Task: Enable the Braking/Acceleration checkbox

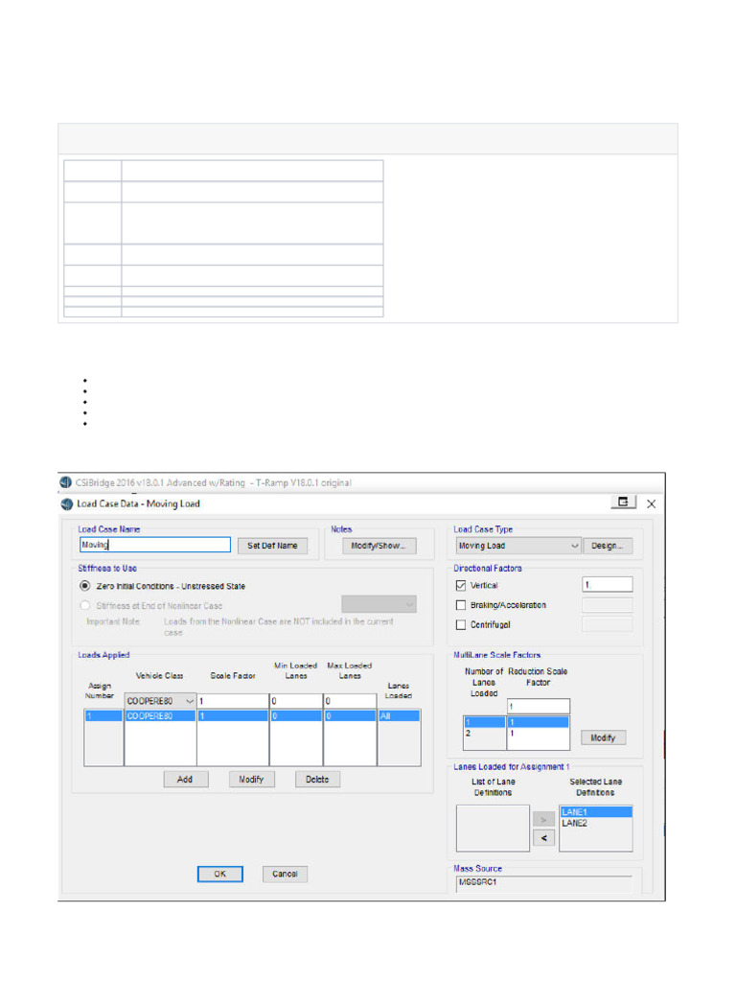Action: point(461,605)
